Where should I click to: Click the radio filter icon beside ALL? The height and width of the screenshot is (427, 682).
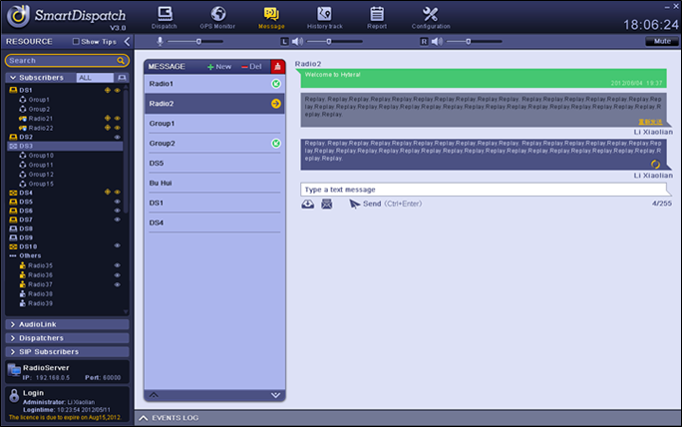pyautogui.click(x=122, y=78)
